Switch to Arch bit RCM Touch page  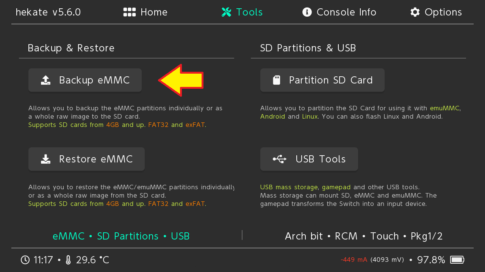[x=363, y=236]
